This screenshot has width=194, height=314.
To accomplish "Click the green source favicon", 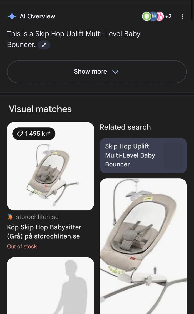I will pos(146,16).
